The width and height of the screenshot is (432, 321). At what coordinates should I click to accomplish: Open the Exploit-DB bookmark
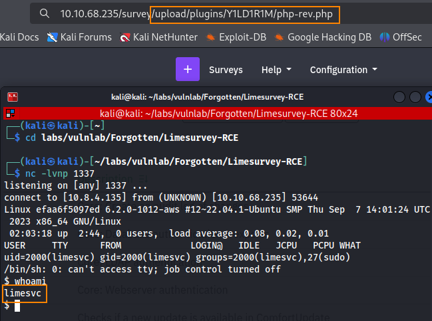click(236, 37)
